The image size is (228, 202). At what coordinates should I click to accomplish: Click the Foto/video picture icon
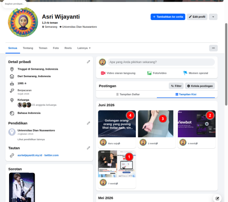pyautogui.click(x=150, y=73)
